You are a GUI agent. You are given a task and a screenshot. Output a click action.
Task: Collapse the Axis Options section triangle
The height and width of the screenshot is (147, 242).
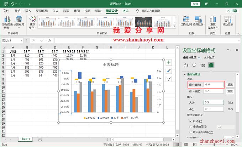click(x=184, y=74)
